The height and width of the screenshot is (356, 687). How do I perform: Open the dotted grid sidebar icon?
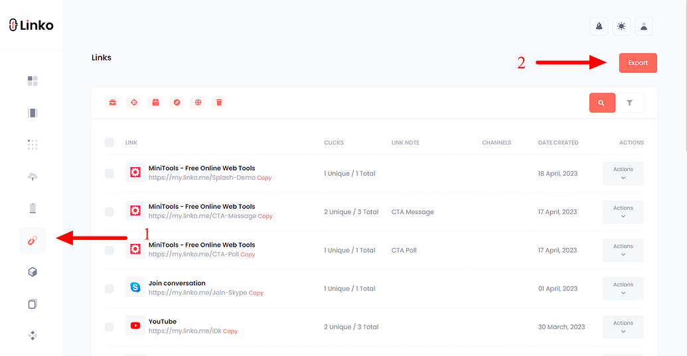point(33,145)
